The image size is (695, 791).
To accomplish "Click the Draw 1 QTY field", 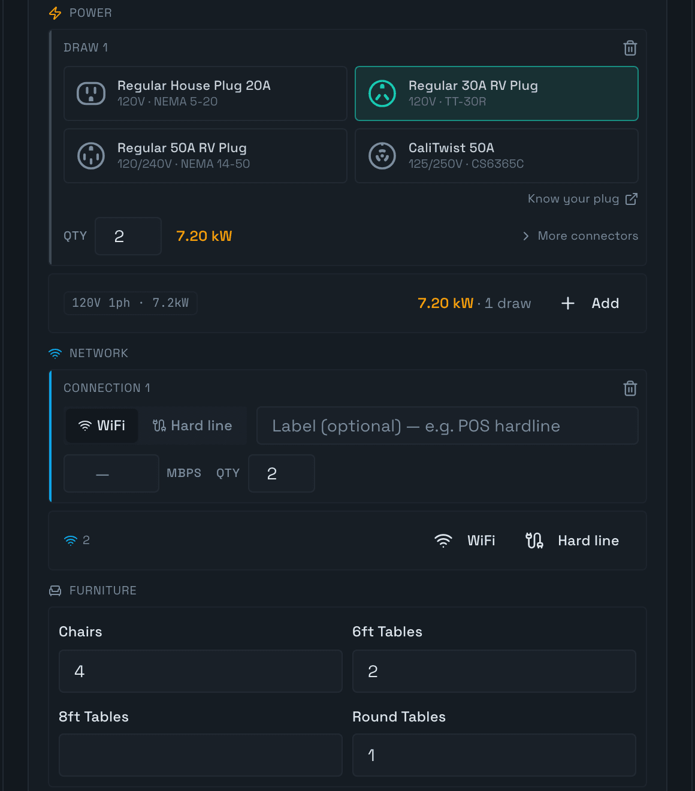I will coord(128,236).
